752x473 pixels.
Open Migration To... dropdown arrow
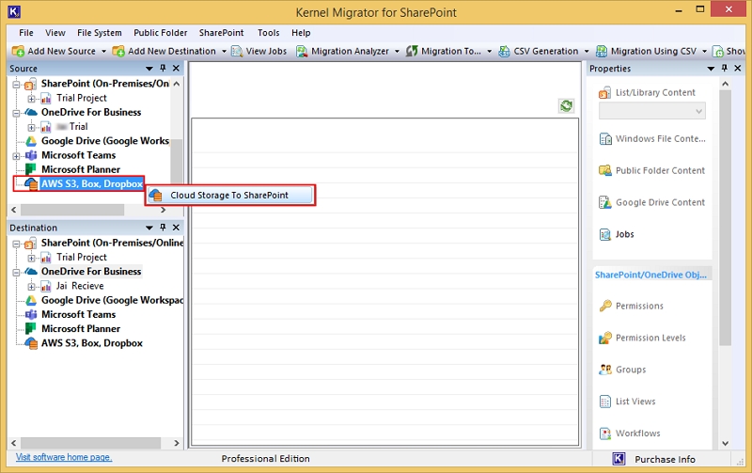click(x=489, y=52)
